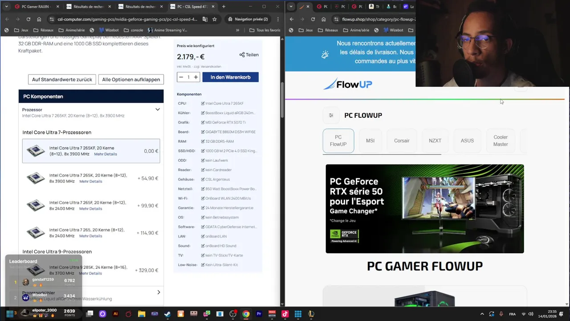Open filter icon beside PC FLOWUP
Image resolution: width=570 pixels, height=321 pixels.
pos(331,115)
